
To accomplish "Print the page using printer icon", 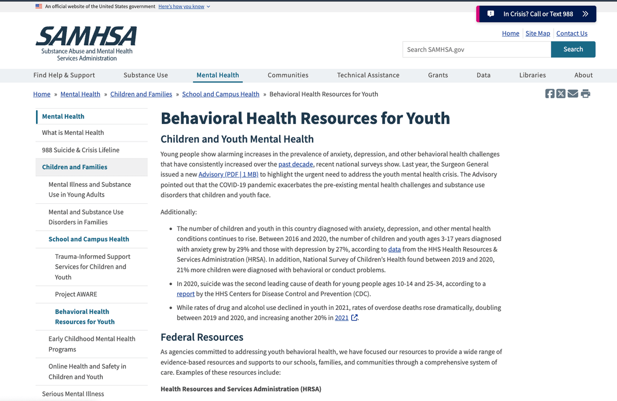I will 585,94.
